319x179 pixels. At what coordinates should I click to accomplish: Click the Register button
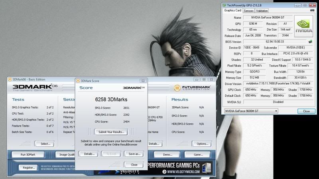click(28, 167)
